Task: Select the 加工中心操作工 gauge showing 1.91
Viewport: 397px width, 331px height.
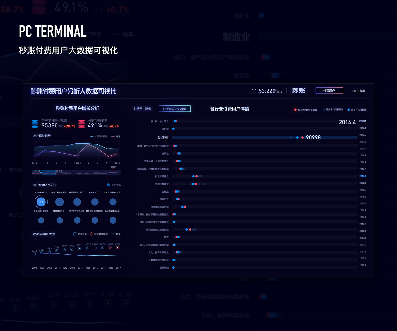Action: pos(41,202)
